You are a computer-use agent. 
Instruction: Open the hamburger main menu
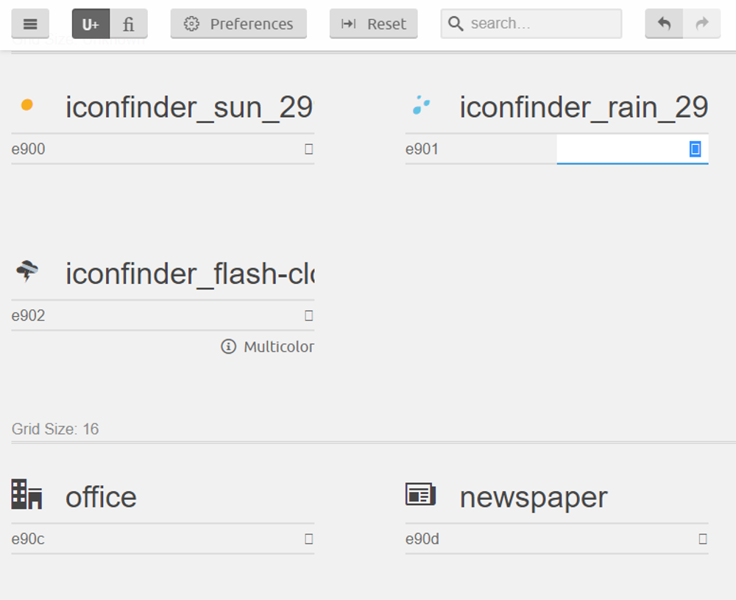tap(30, 24)
